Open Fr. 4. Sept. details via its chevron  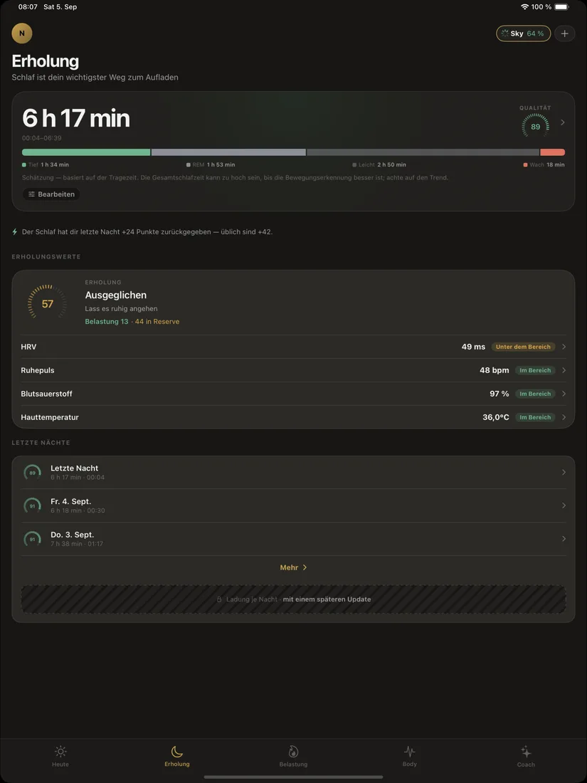click(x=564, y=505)
